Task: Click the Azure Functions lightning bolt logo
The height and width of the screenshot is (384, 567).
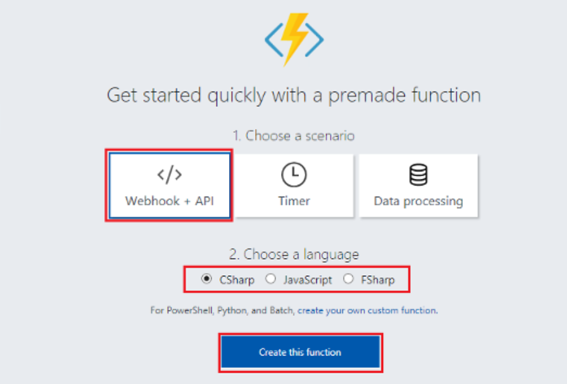Action: pos(294,39)
